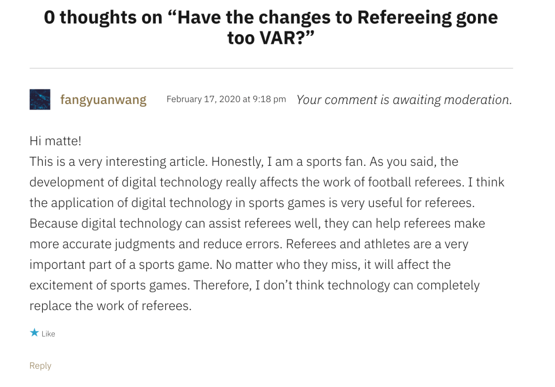
Task: Click the "Your comment is awaiting moderation" notice
Action: [x=404, y=100]
